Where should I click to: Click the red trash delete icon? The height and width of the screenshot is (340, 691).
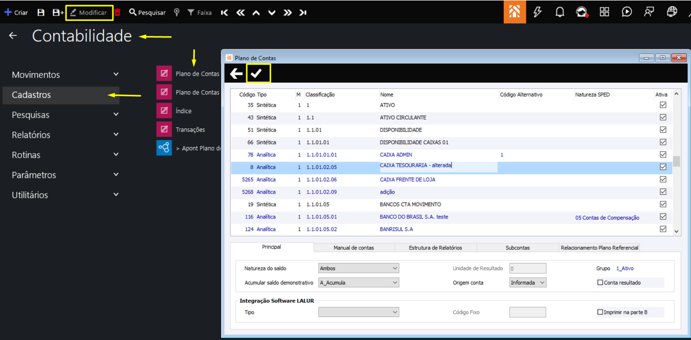(117, 13)
